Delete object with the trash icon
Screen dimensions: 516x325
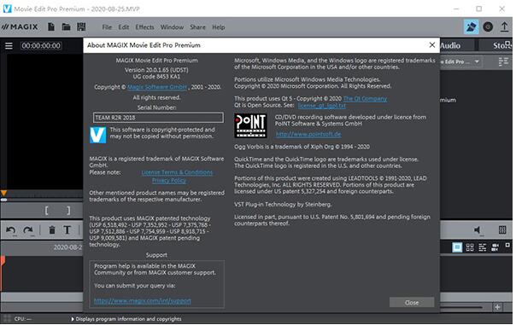click(52, 230)
